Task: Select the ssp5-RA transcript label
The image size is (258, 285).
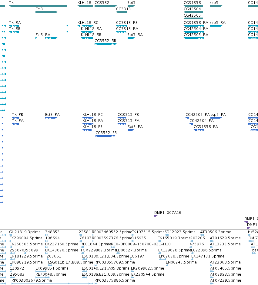Action: click(x=218, y=22)
